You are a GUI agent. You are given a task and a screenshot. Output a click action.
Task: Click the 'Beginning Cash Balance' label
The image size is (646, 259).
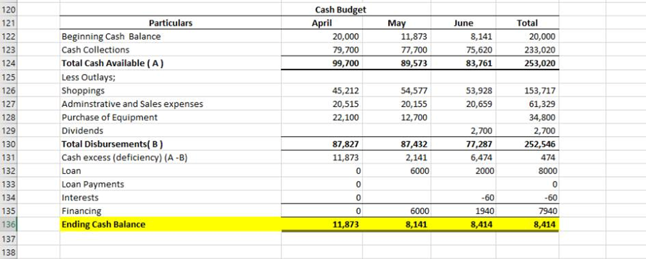(111, 36)
